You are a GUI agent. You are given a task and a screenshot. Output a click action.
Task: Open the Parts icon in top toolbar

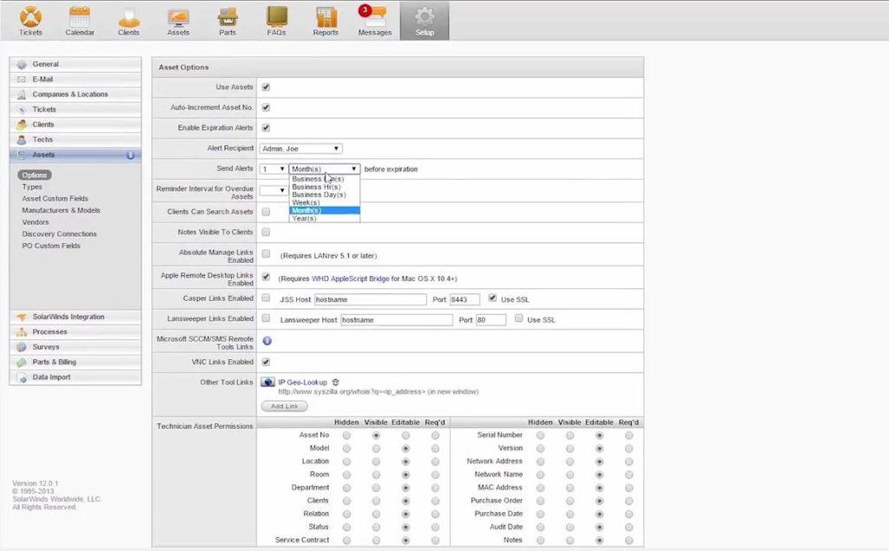pos(227,17)
